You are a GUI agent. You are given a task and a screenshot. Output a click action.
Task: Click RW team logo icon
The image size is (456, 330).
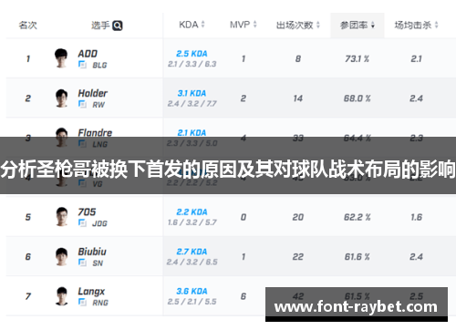82,105
